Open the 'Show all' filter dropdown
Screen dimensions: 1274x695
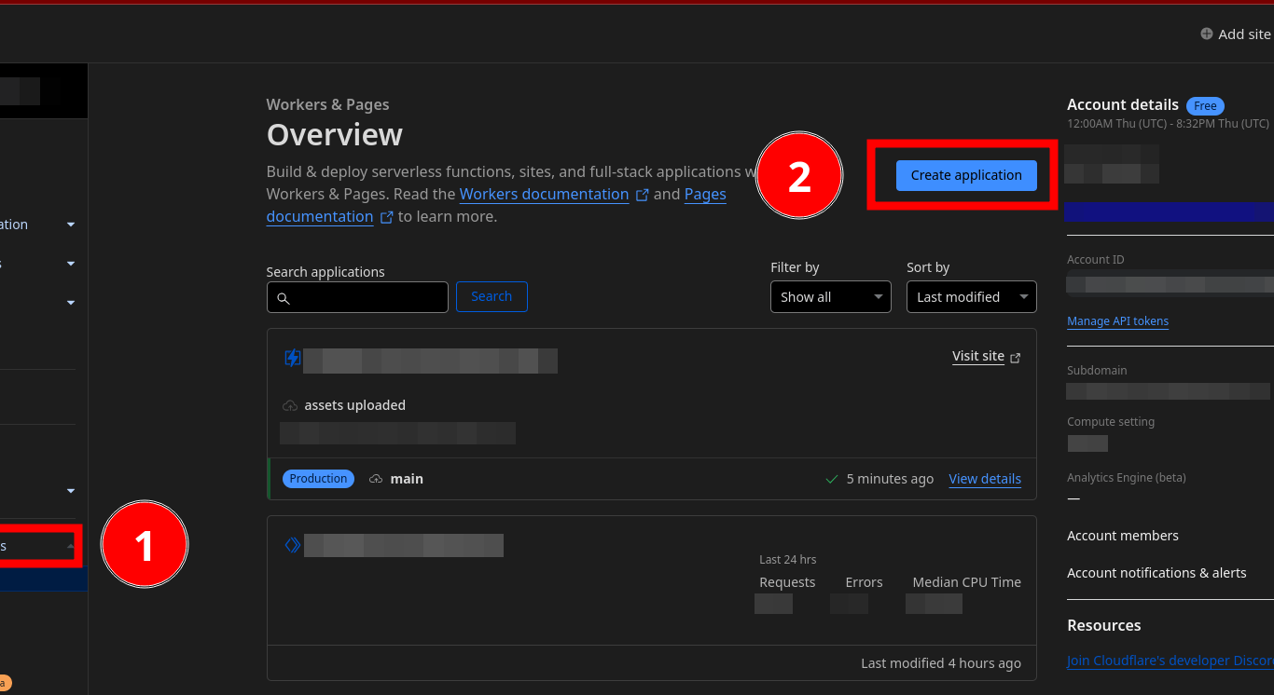click(830, 296)
